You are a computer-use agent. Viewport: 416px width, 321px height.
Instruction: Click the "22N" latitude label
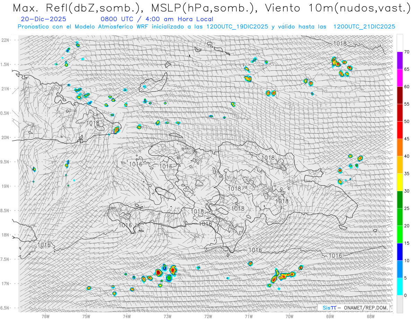pos(5,40)
